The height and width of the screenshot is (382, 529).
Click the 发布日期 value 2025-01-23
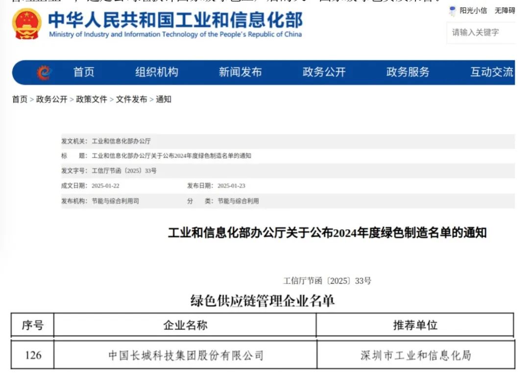[231, 186]
